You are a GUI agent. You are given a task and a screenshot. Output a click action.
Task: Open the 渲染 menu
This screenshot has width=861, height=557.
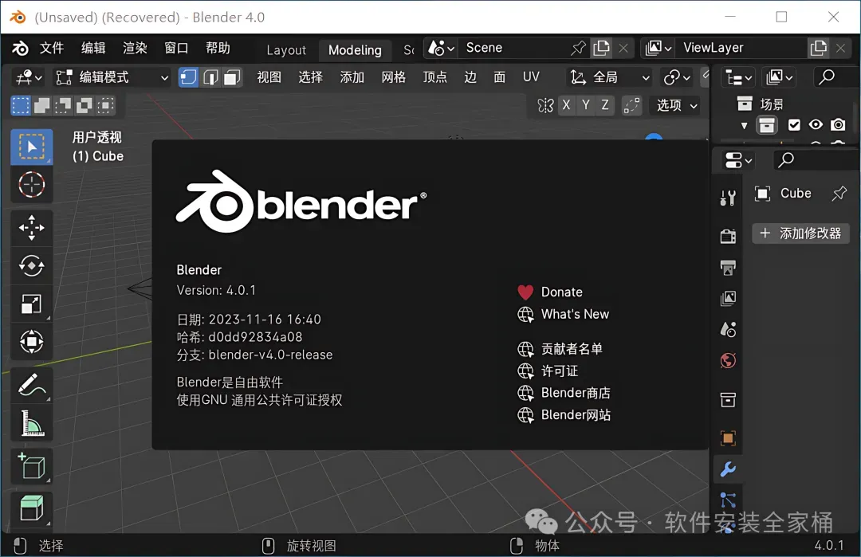tap(135, 49)
